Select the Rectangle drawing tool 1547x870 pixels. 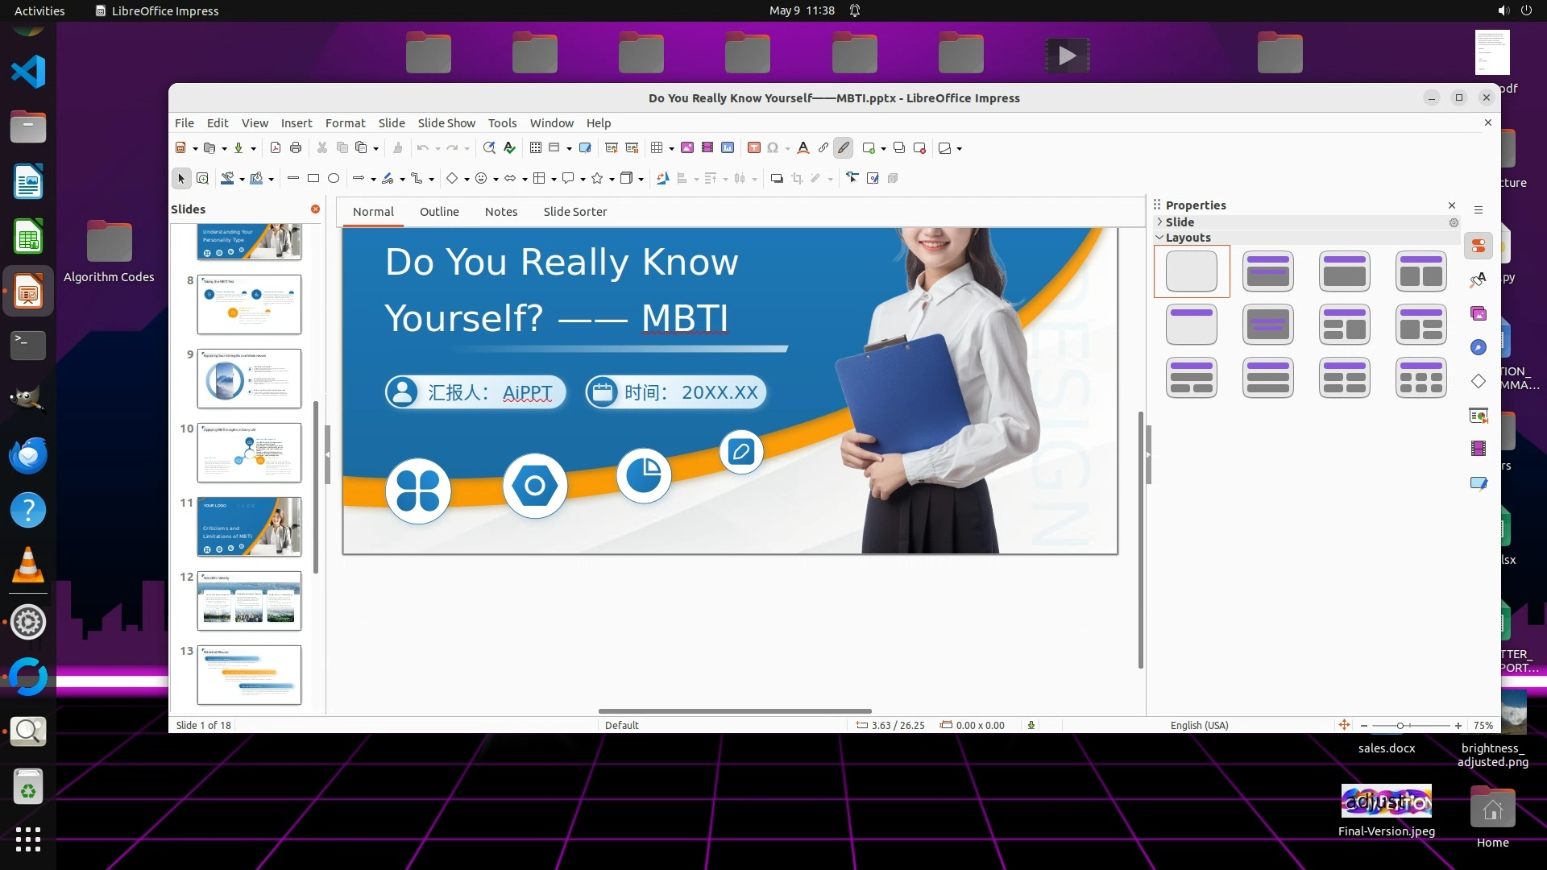point(313,179)
